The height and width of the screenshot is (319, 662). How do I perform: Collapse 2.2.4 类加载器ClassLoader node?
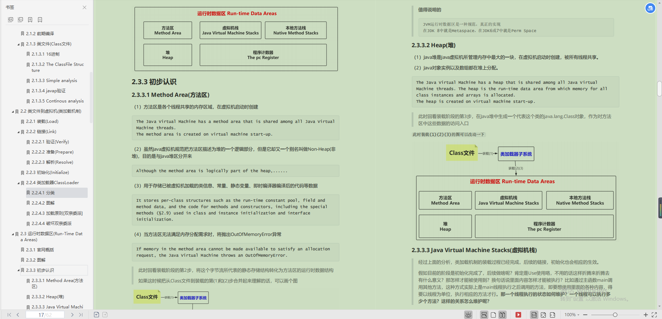tap(19, 183)
